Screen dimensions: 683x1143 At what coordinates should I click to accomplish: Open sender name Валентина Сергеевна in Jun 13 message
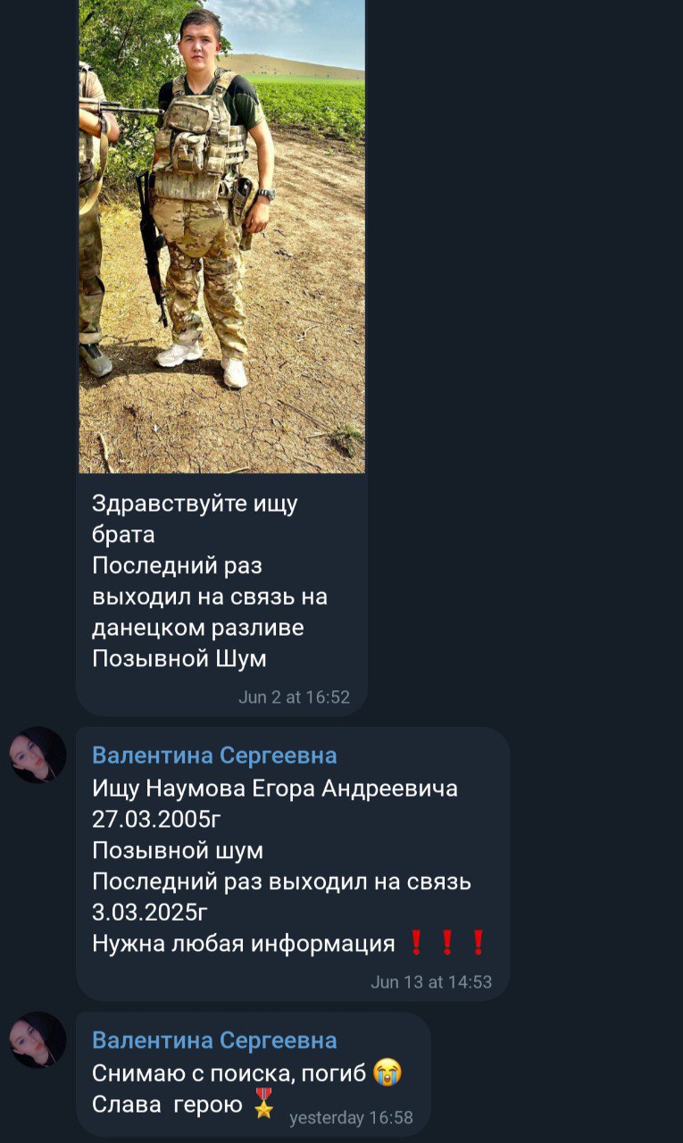[x=214, y=755]
